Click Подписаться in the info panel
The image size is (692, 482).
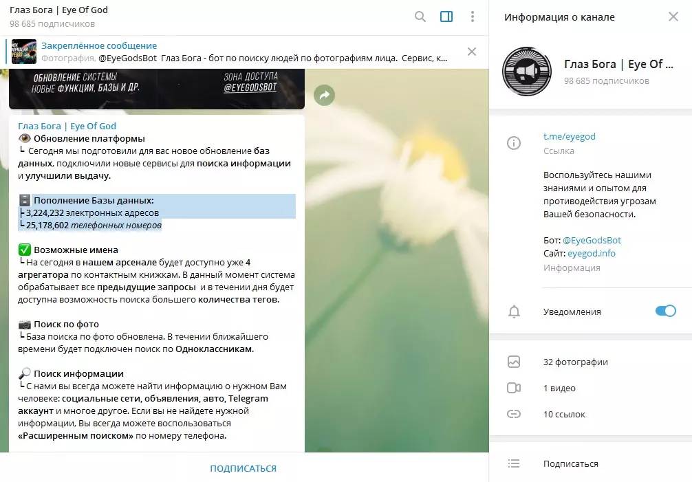point(571,463)
